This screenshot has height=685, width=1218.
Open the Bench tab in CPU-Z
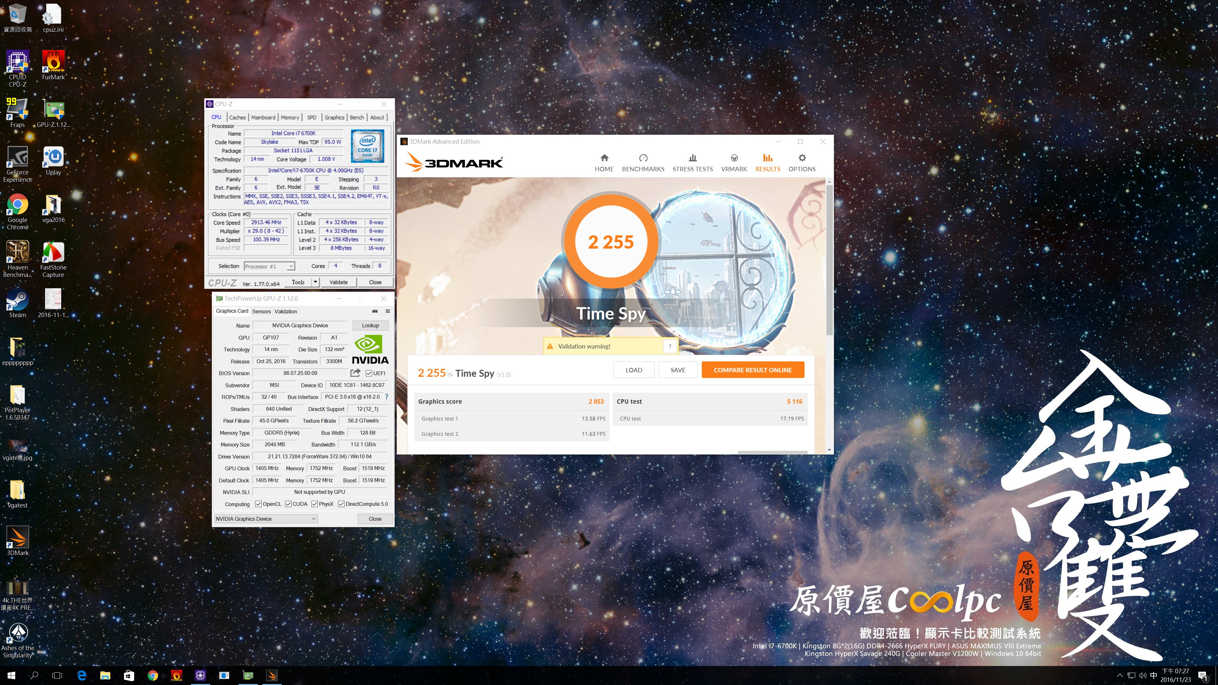(357, 117)
